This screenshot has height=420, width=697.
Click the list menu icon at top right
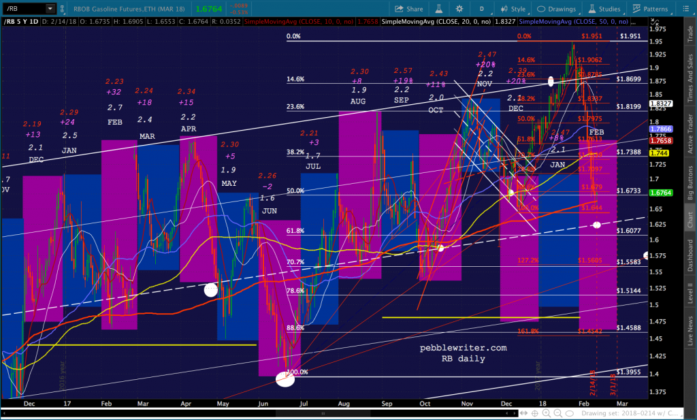(x=685, y=9)
